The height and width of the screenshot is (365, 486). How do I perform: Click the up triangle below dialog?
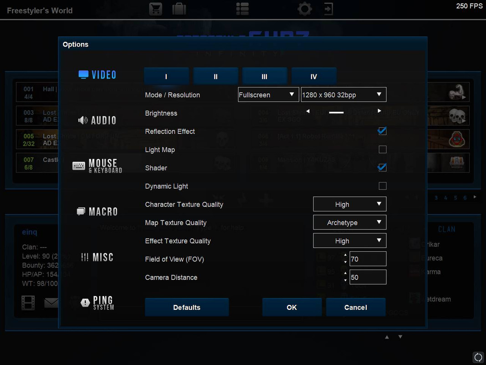(387, 337)
